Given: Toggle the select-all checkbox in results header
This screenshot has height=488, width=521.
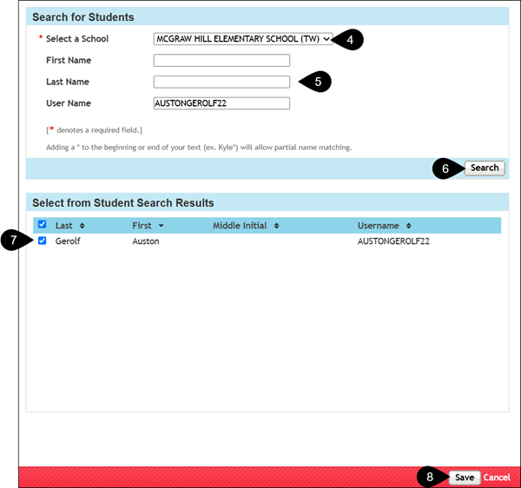Looking at the screenshot, I should (x=43, y=225).
